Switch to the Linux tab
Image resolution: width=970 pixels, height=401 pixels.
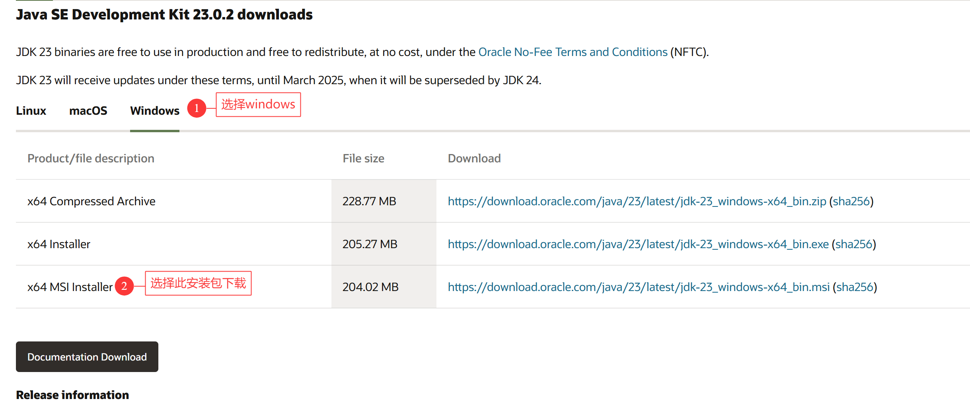(x=31, y=111)
